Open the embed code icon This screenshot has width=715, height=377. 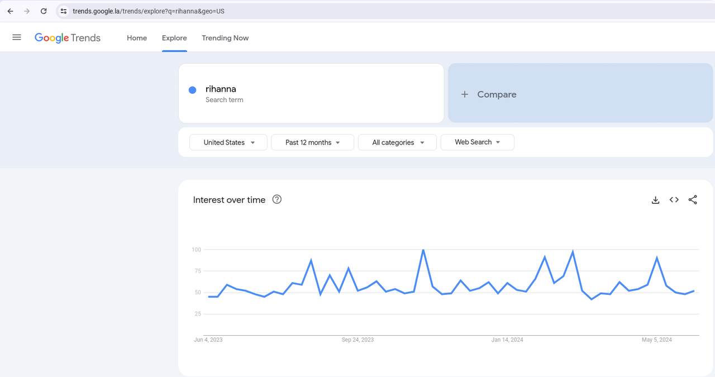674,200
